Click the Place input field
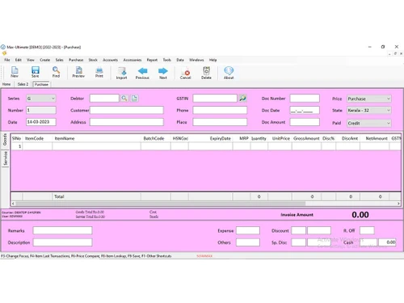Viewport: 404px width, 303px height. point(220,122)
